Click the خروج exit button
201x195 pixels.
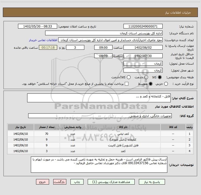pyautogui.click(x=43, y=182)
